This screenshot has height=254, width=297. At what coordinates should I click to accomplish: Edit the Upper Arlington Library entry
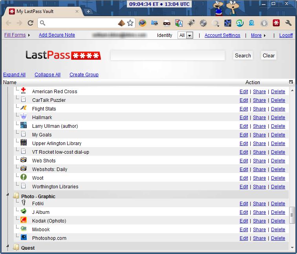tap(244, 144)
